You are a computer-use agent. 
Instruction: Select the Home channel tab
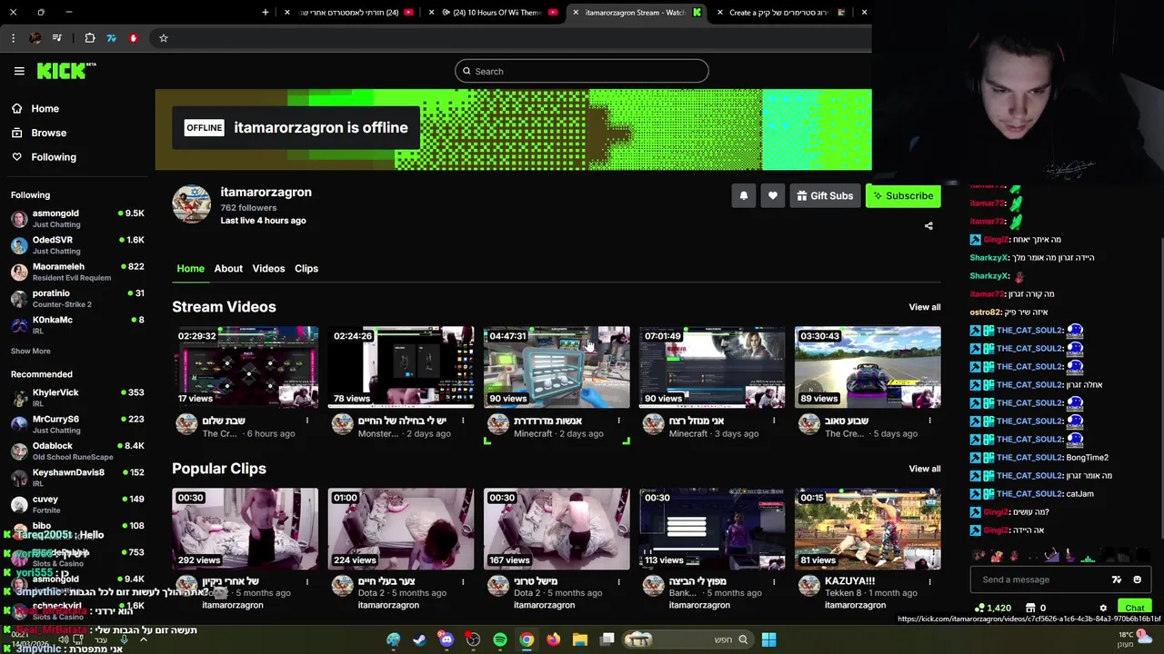[x=190, y=268]
